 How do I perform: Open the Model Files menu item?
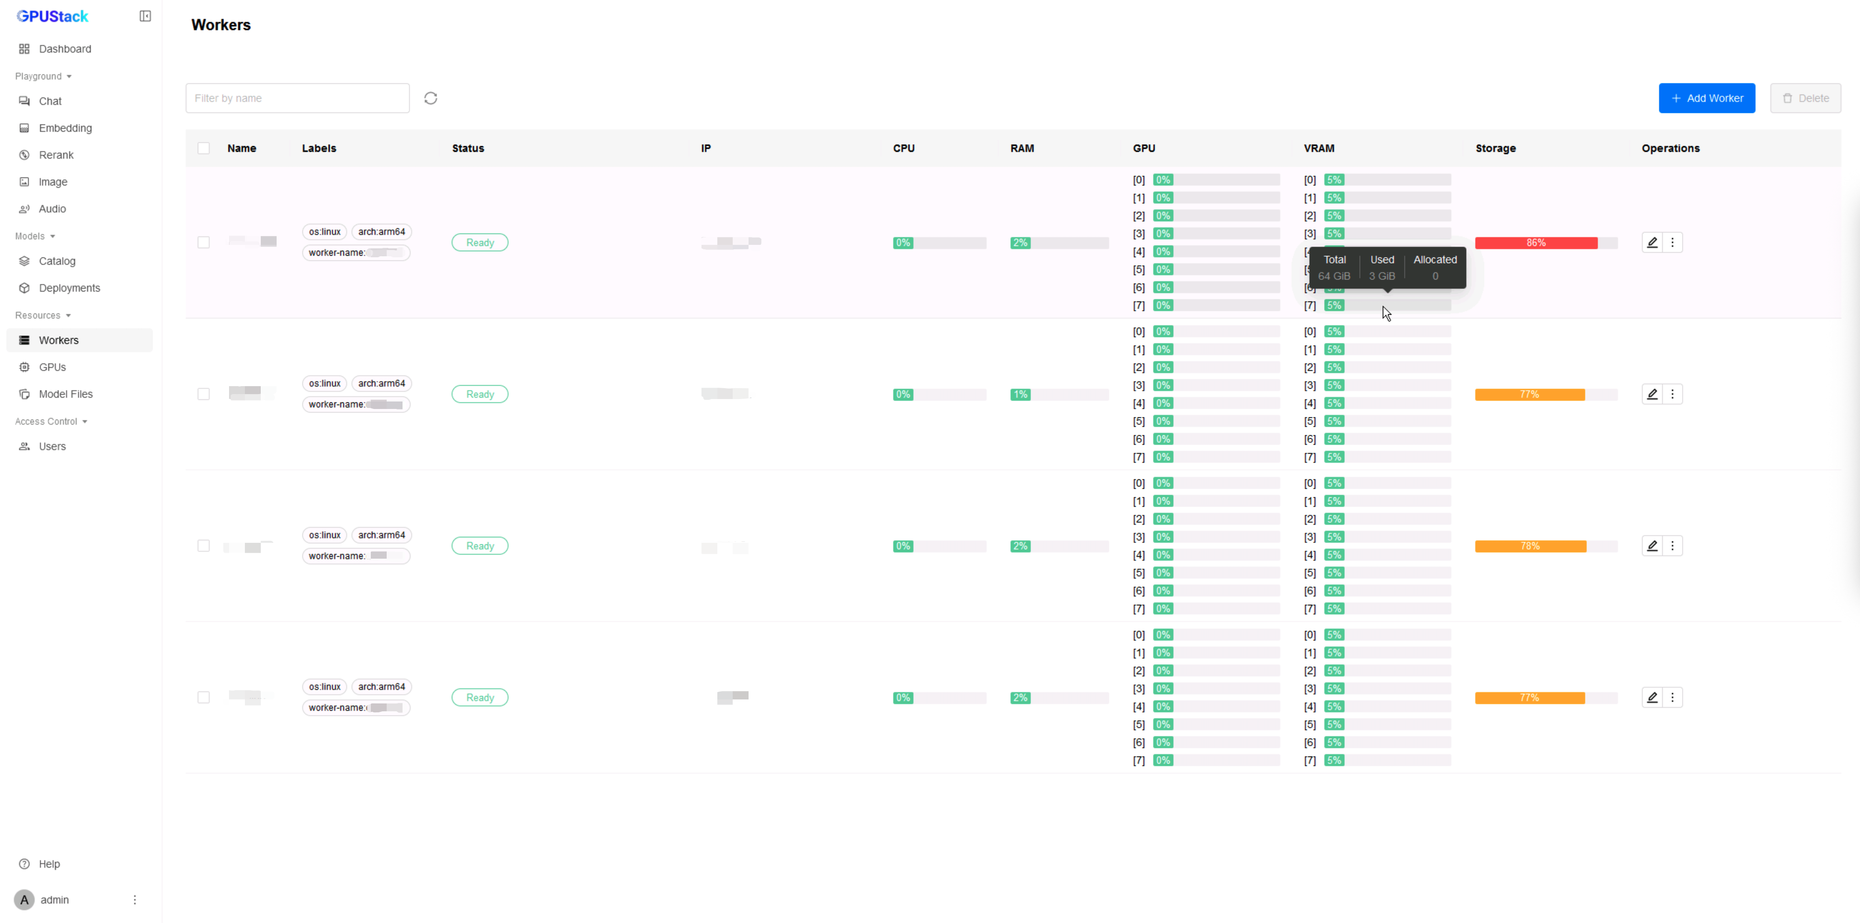pyautogui.click(x=66, y=395)
